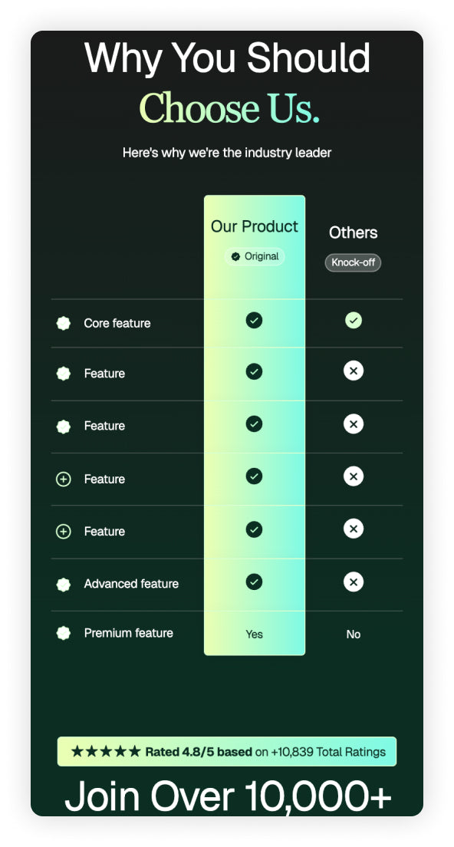Select the Others column header
The height and width of the screenshot is (847, 454).
pos(354,232)
